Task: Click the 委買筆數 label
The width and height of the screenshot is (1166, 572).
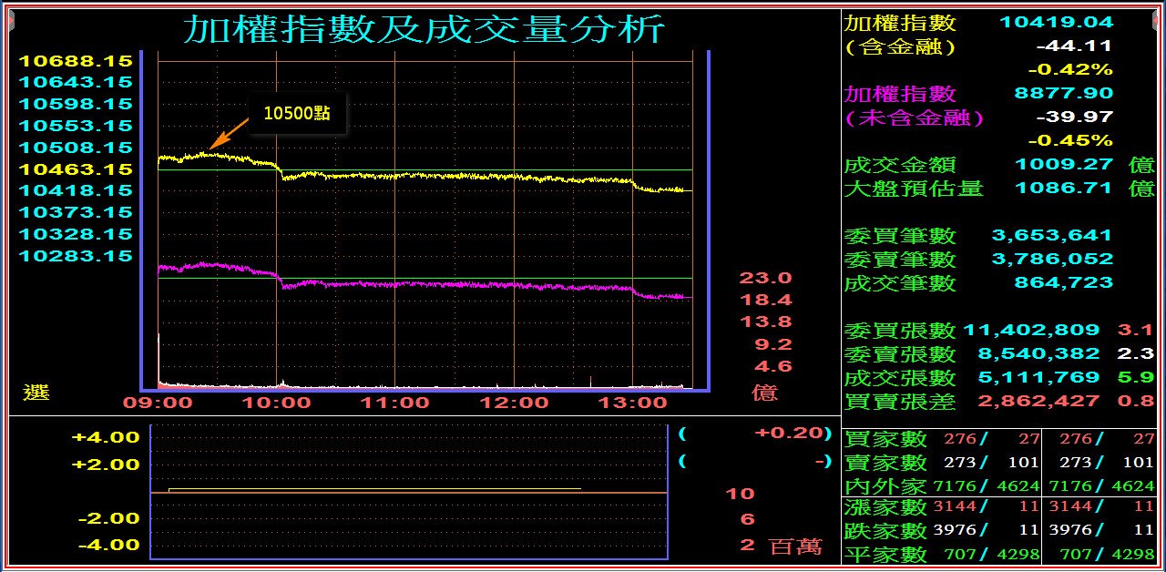Action: [x=887, y=236]
